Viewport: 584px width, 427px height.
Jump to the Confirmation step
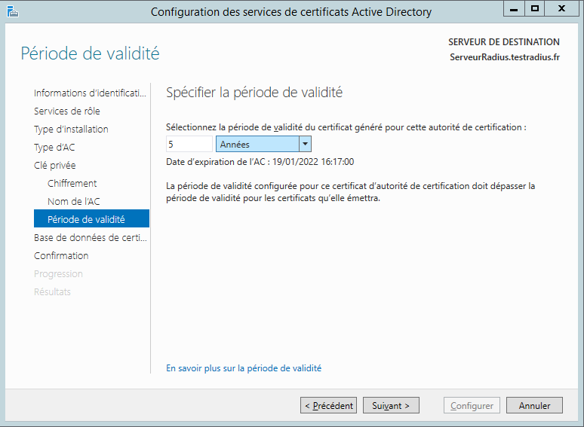point(61,255)
